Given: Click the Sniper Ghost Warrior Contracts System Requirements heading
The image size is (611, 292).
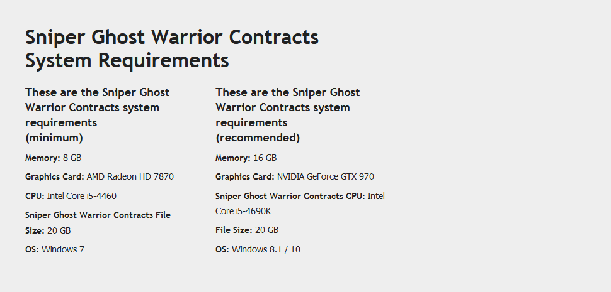Looking at the screenshot, I should [171, 49].
